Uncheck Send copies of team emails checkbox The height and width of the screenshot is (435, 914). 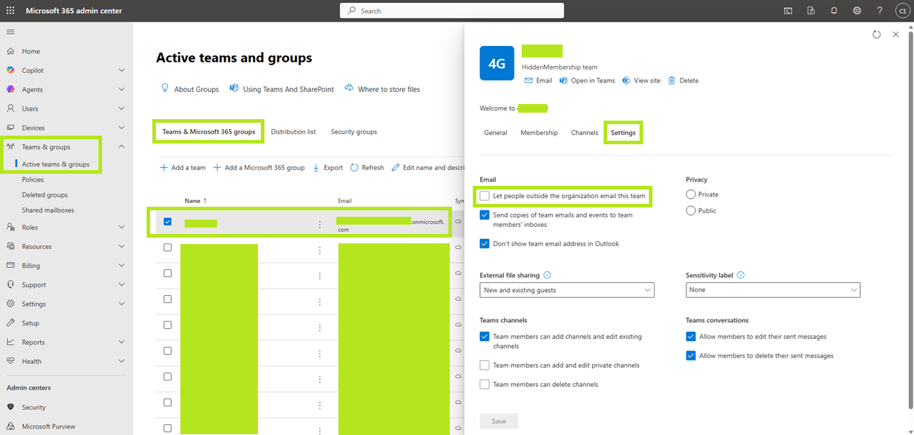(485, 215)
